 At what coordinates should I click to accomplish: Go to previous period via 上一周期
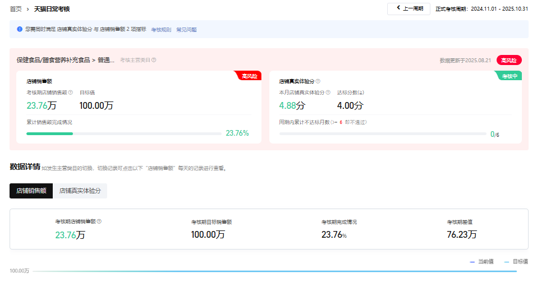[409, 9]
